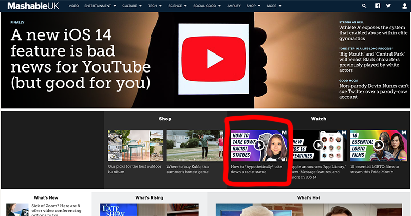Screen dimensions: 411x216
Task: Open the outdoor furniture picks thumbnail
Action: (135, 145)
